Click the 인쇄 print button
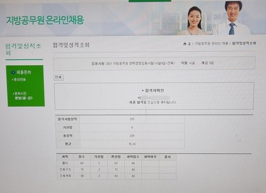 [59, 77]
